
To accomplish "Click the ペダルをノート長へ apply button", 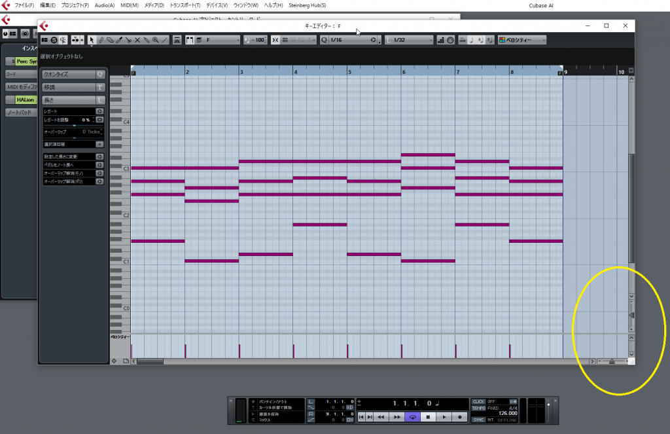I will pyautogui.click(x=99, y=164).
